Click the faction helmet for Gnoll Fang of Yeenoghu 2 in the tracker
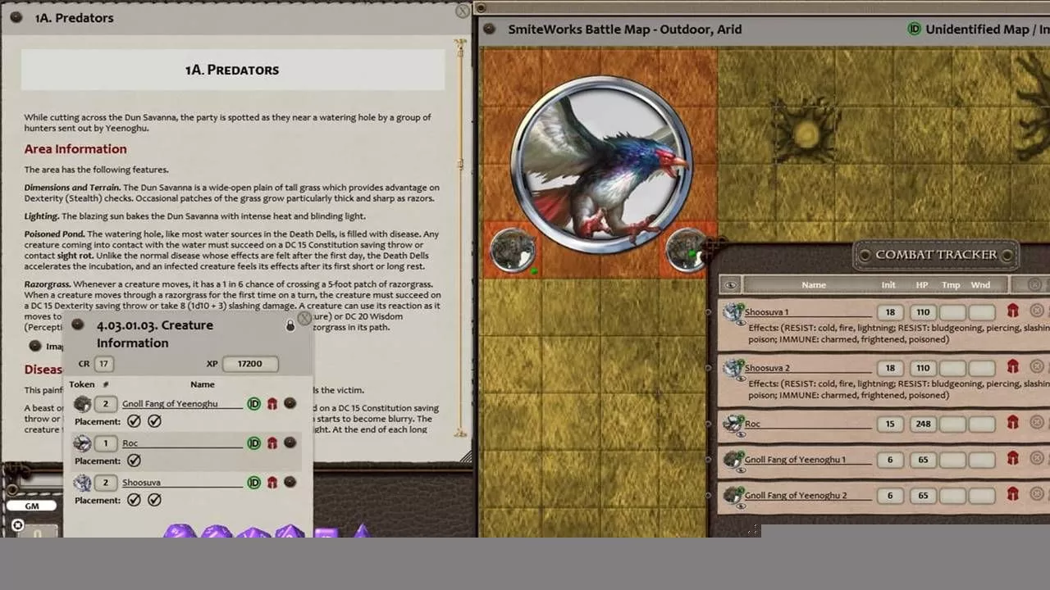This screenshot has height=590, width=1050. click(x=1012, y=495)
